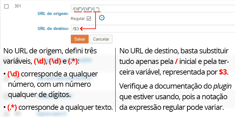The width and height of the screenshot is (235, 117).
Task: Click the text 'No URL de origem, defini três'
Action: [x=50, y=51]
